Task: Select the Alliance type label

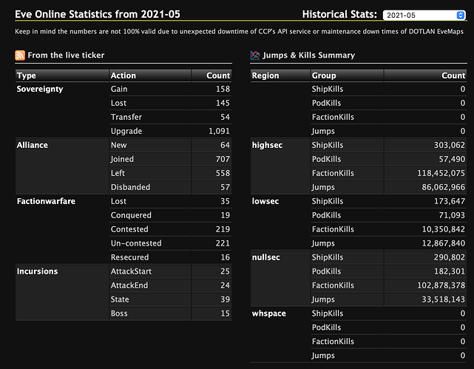Action: click(x=33, y=145)
